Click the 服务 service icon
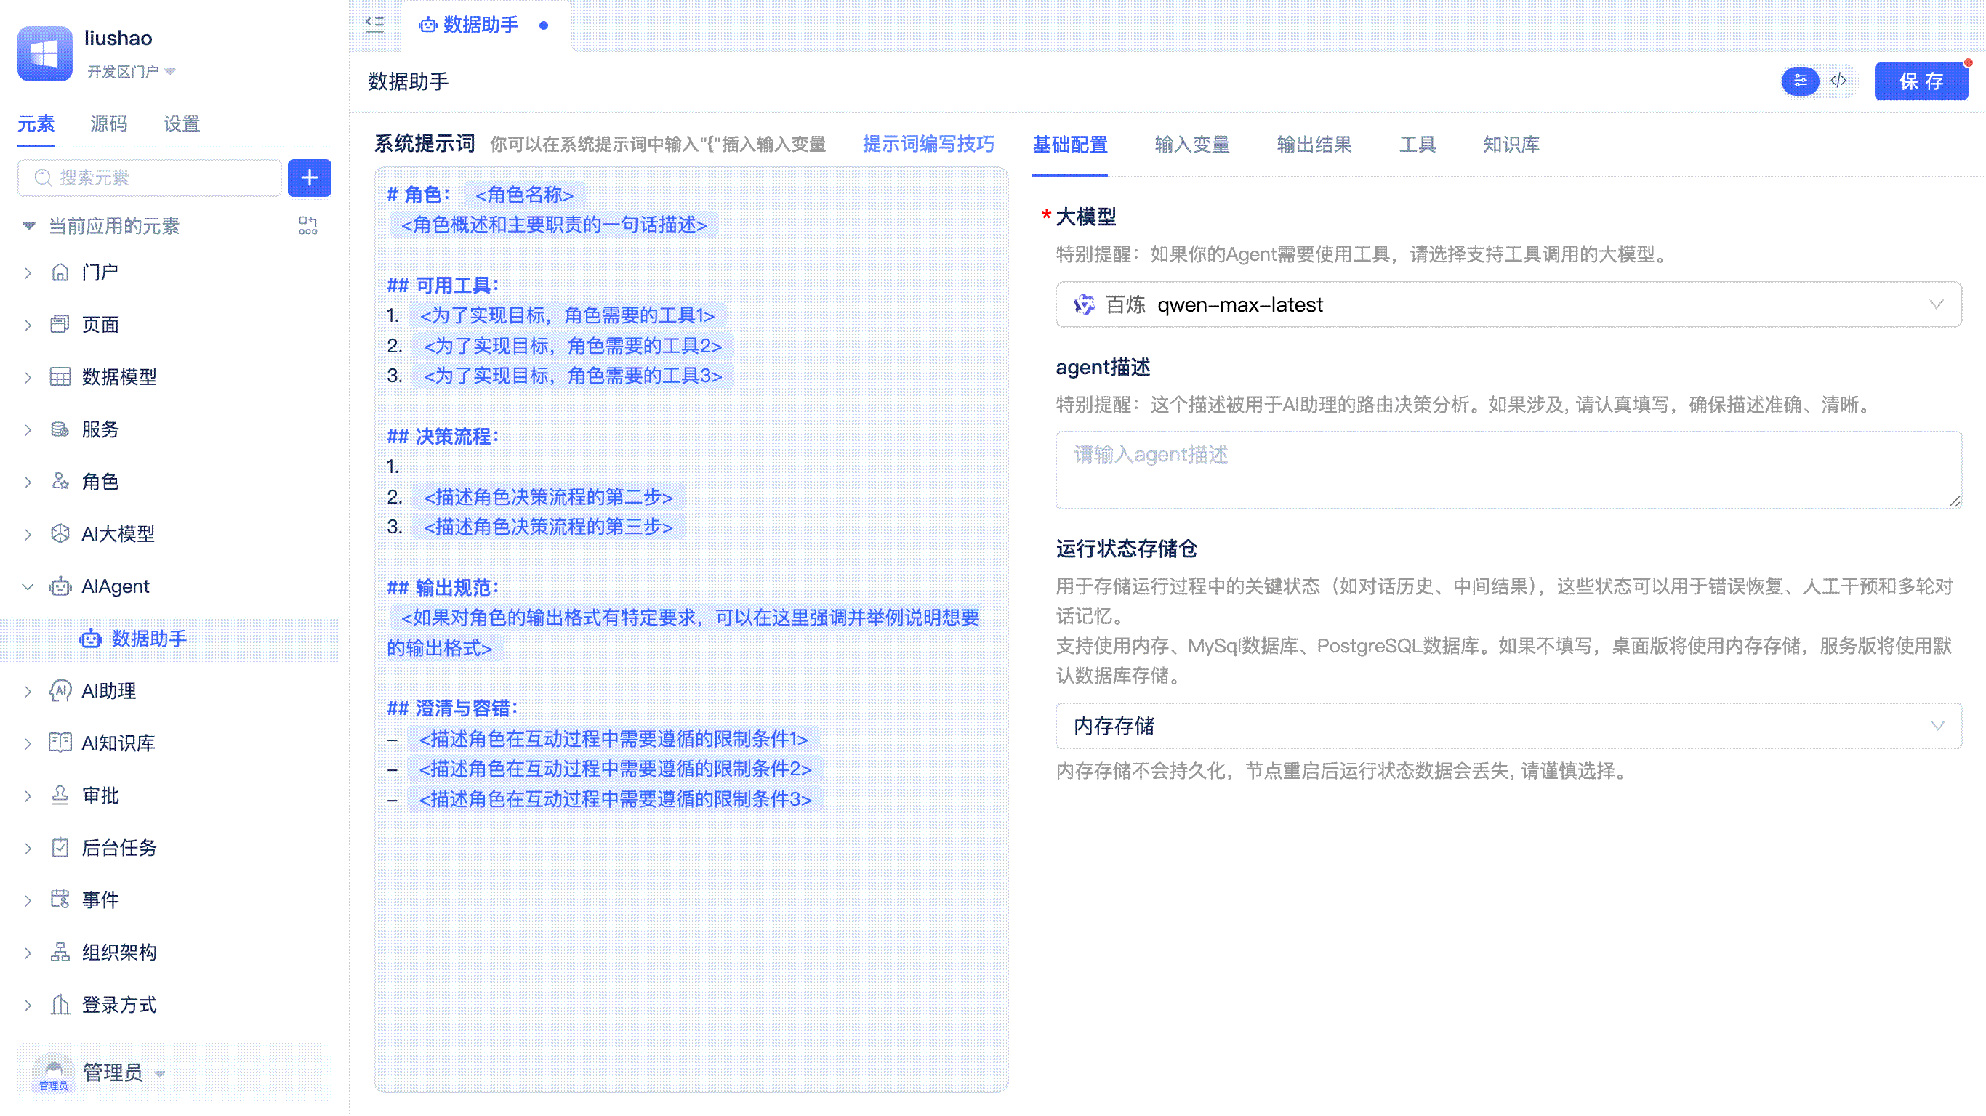This screenshot has height=1116, width=1986. (60, 429)
